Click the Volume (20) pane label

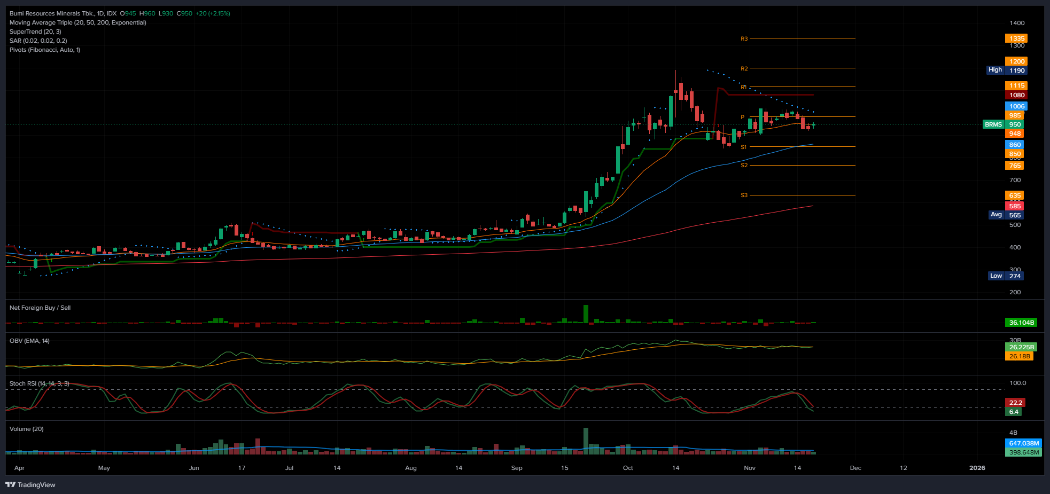pyautogui.click(x=27, y=429)
